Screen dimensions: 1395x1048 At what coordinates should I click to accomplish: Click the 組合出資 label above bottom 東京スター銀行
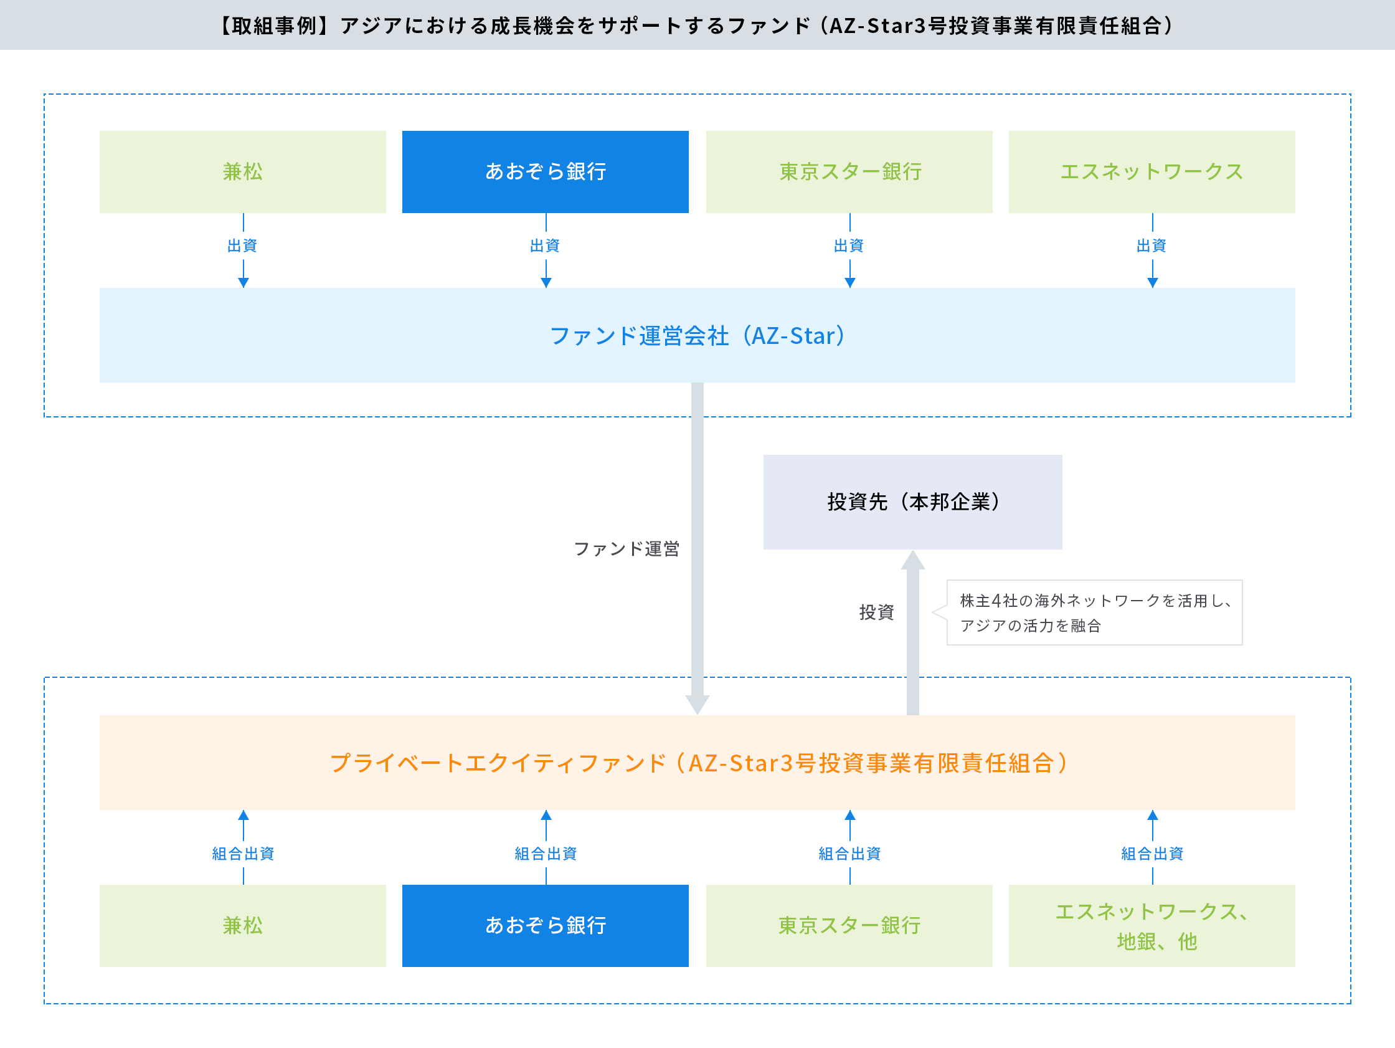[849, 854]
